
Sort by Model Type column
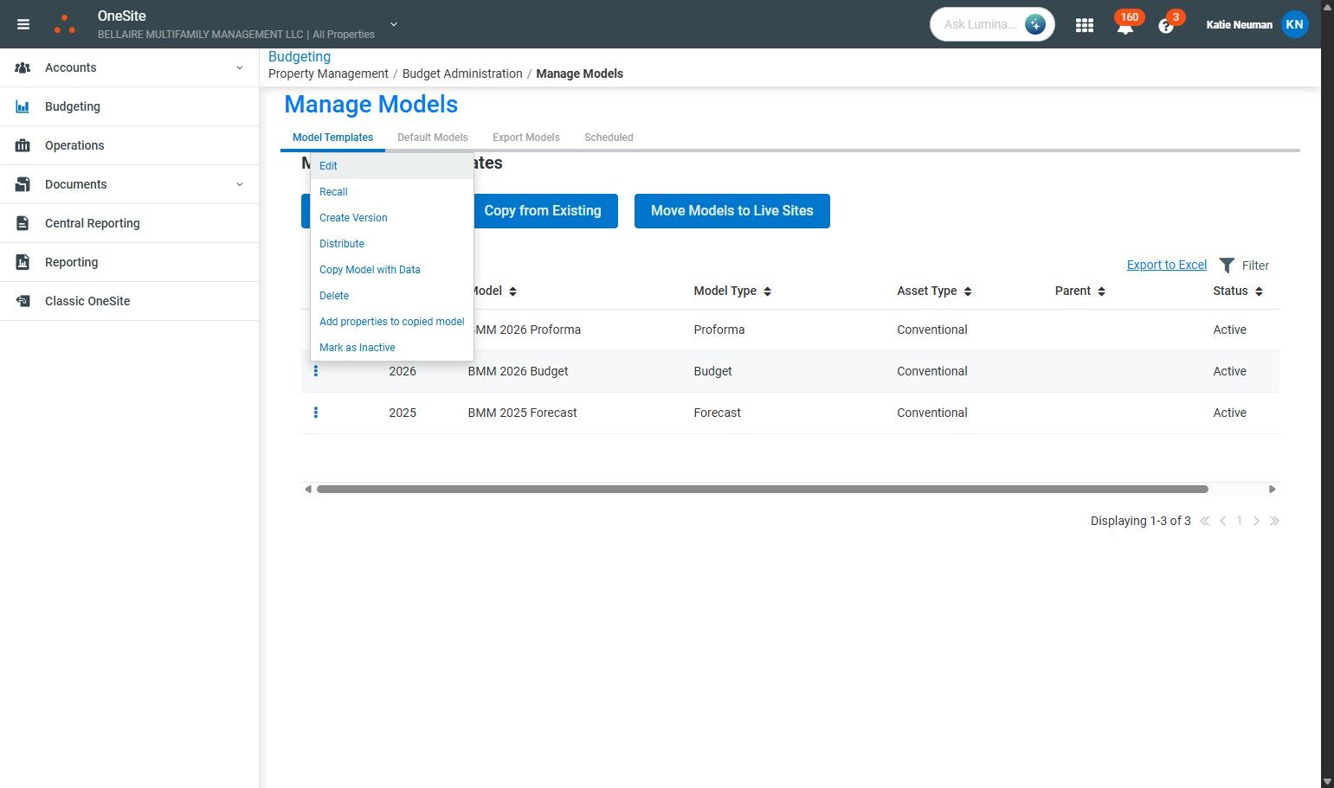[x=767, y=291]
